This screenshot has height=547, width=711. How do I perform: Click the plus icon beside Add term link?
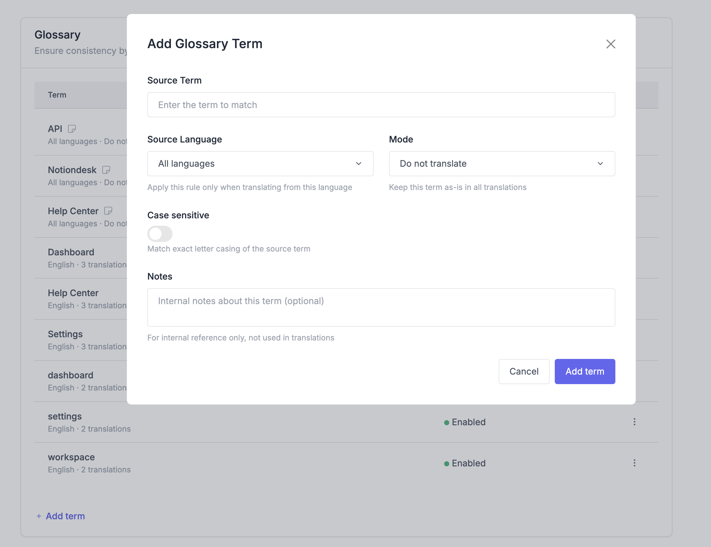39,516
